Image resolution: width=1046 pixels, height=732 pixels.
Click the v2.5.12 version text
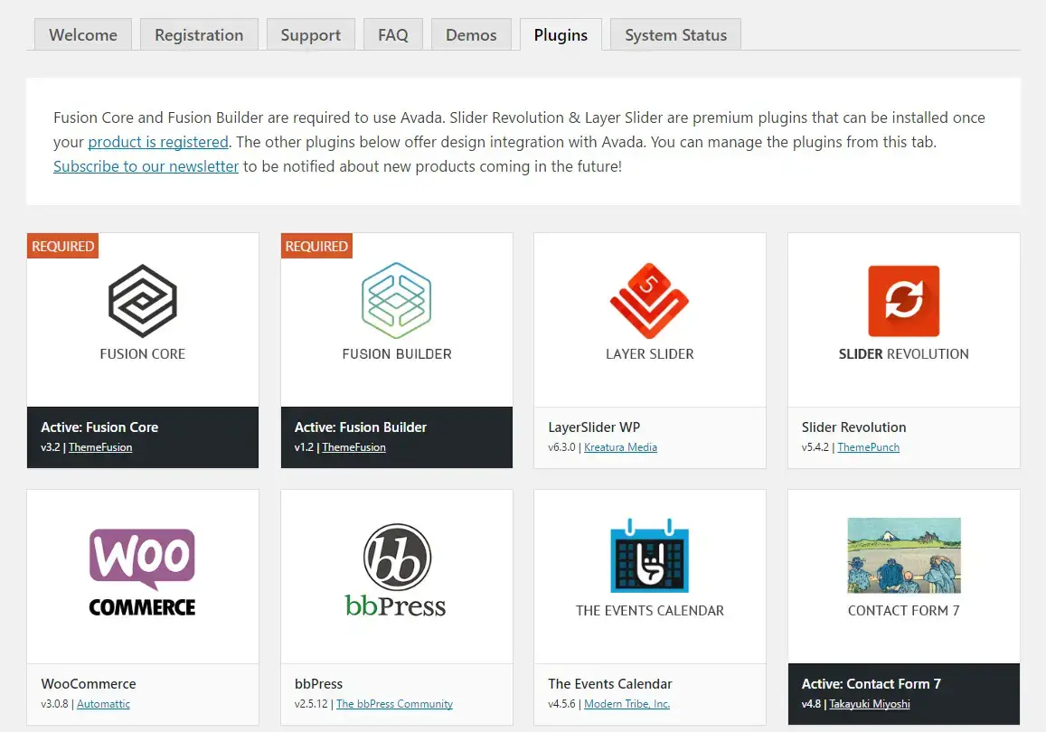311,704
